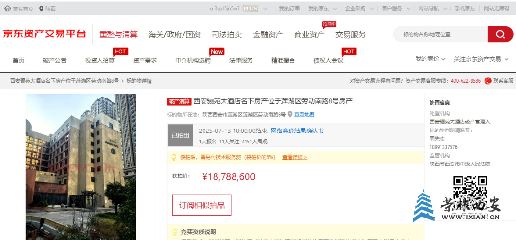Viewport: 516px width, 240px height.
Task: Click the 已拍出 status badge
Action: point(180,135)
